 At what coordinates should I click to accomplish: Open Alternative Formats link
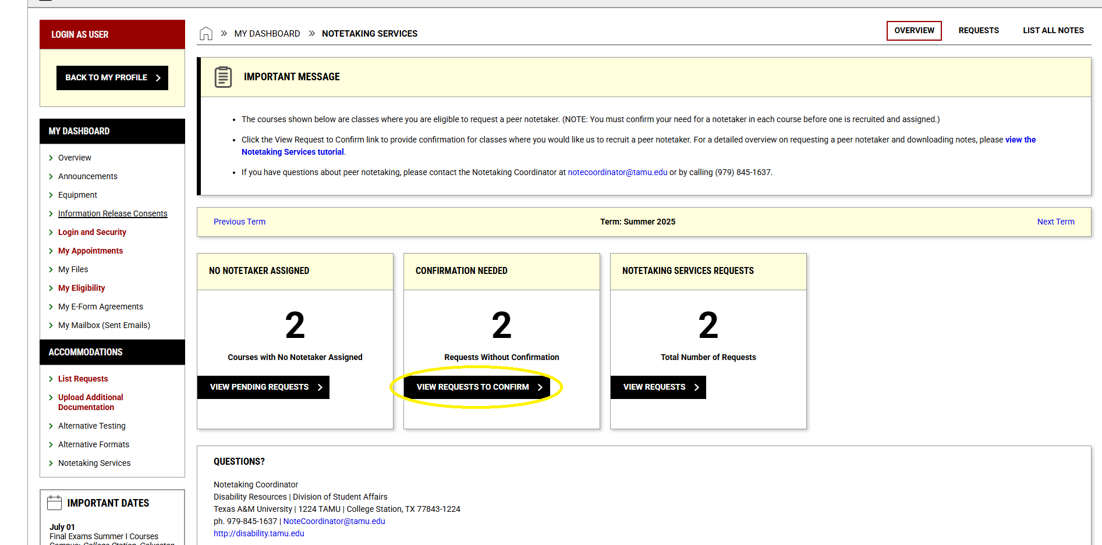[x=93, y=444]
